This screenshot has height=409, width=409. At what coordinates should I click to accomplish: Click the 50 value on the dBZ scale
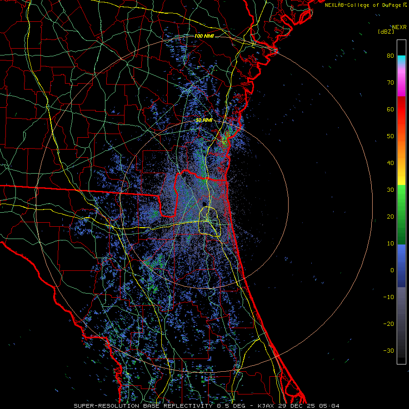point(390,136)
